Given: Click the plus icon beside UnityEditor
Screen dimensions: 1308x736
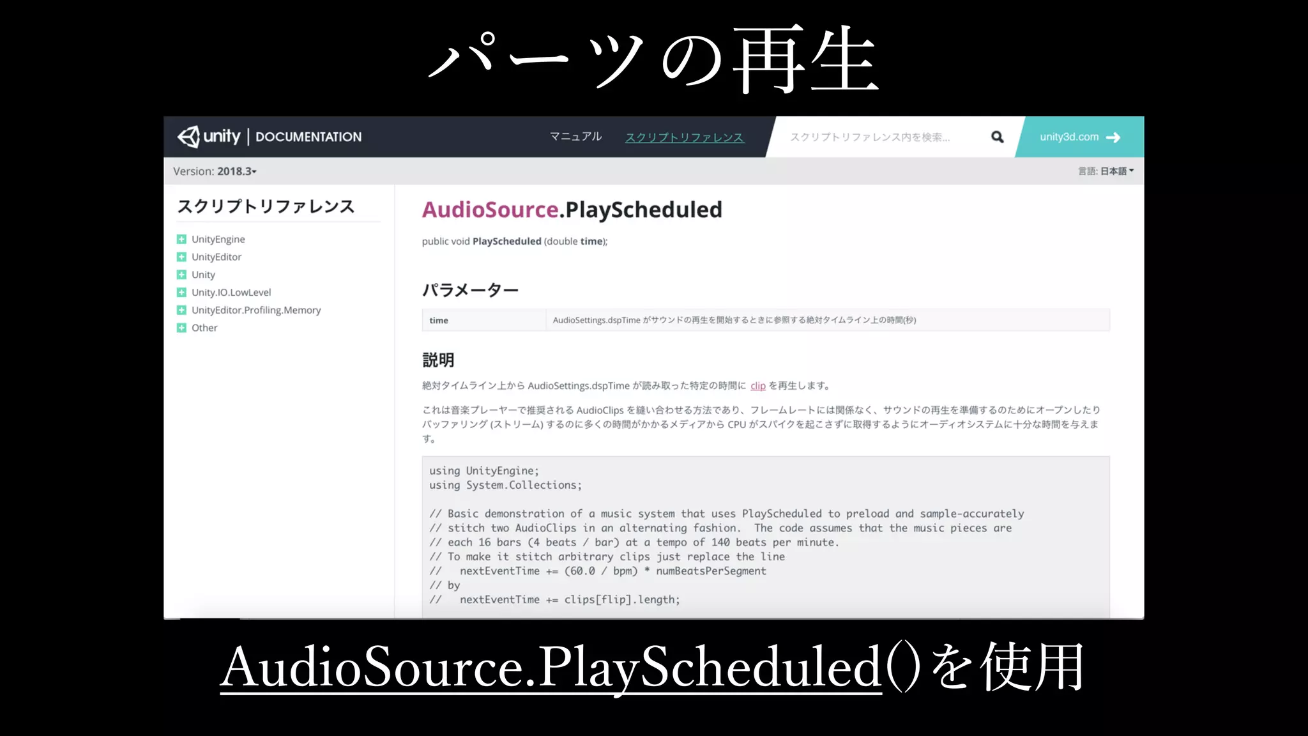Looking at the screenshot, I should click(x=181, y=257).
